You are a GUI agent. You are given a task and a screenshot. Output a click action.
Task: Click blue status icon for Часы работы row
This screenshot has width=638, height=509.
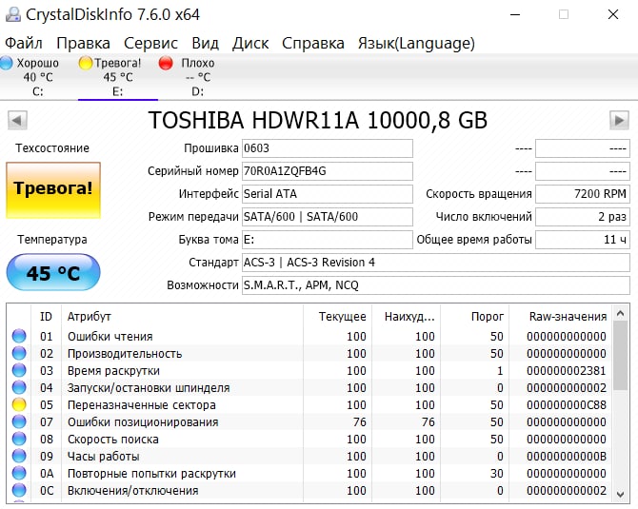point(19,456)
